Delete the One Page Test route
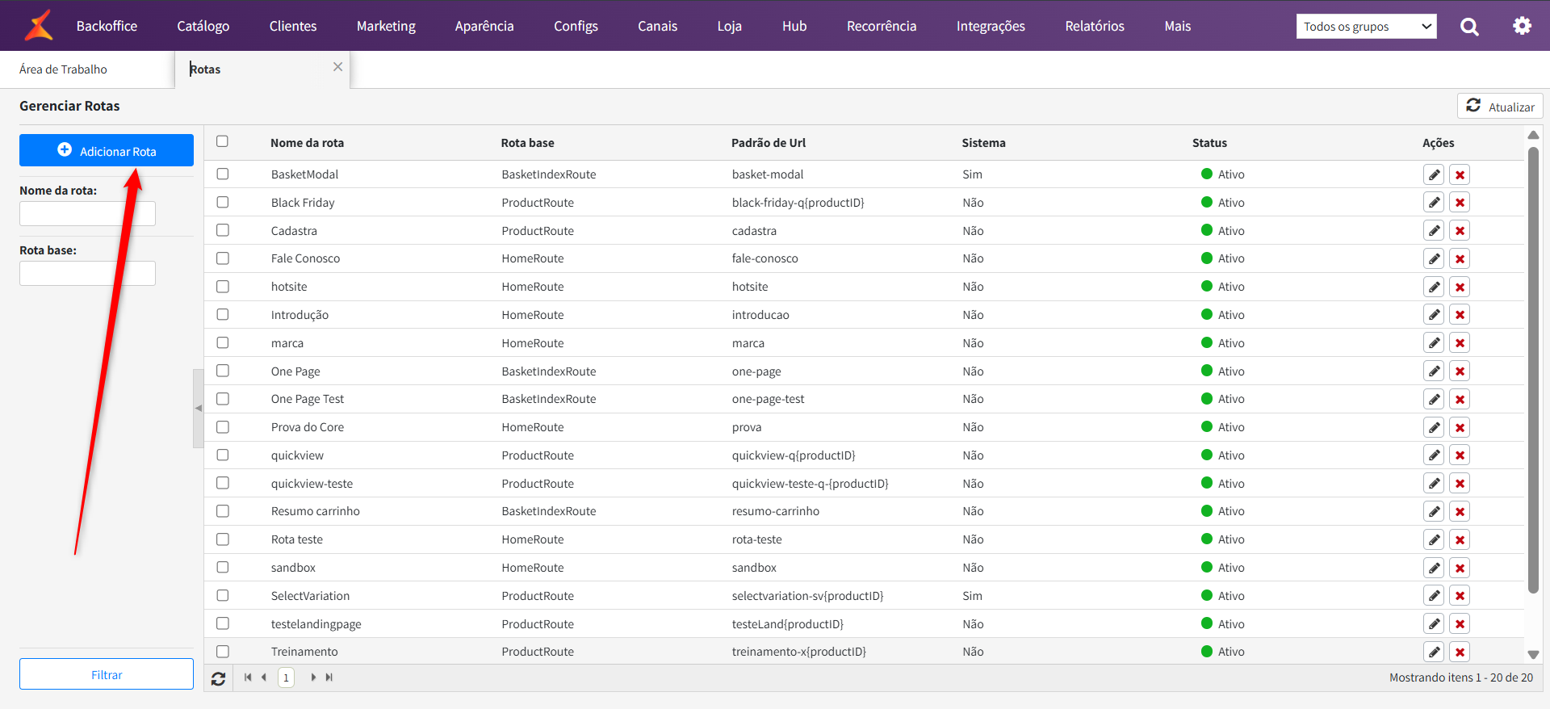This screenshot has height=709, width=1550. click(x=1460, y=400)
